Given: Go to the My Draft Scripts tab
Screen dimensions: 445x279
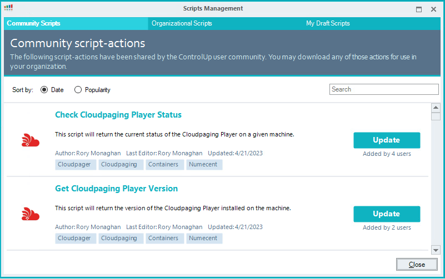Looking at the screenshot, I should pos(328,23).
